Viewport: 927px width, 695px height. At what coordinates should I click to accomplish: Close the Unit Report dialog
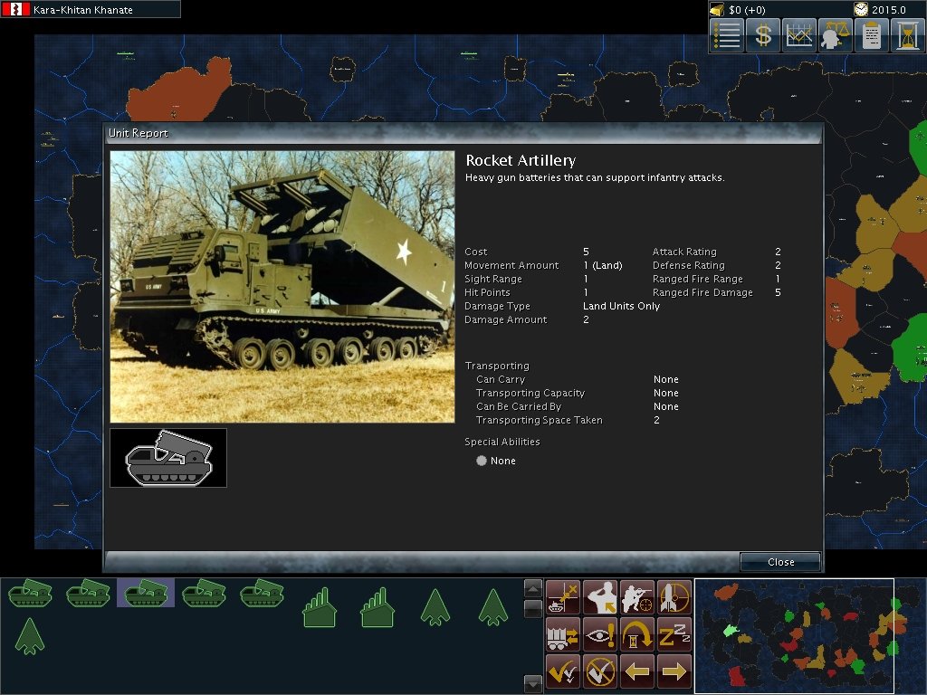(x=780, y=562)
